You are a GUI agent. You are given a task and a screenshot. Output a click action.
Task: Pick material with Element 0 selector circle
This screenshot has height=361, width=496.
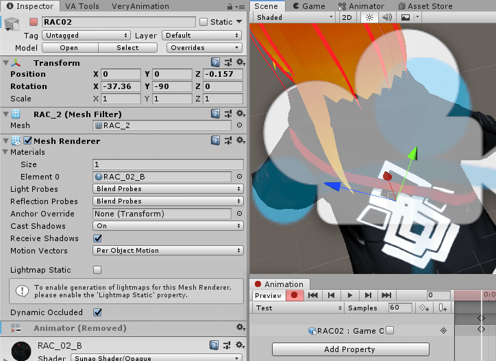tap(240, 177)
